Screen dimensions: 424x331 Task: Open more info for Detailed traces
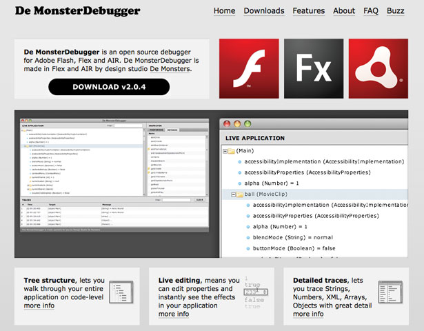pos(308,314)
